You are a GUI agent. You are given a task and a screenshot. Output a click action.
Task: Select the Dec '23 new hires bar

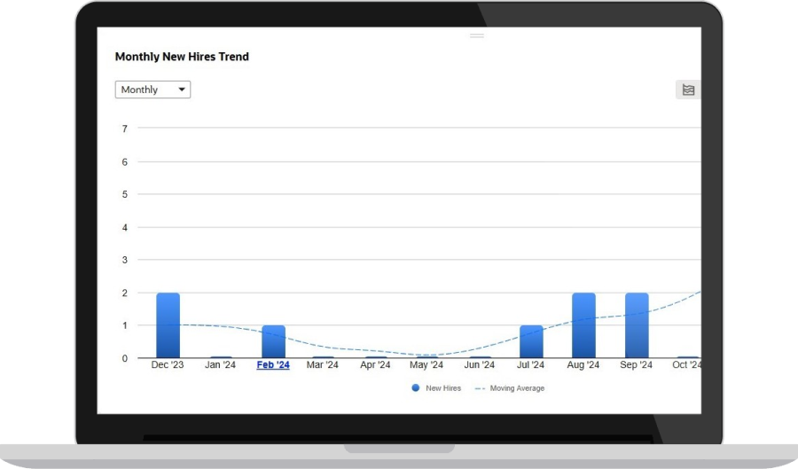[x=168, y=325]
